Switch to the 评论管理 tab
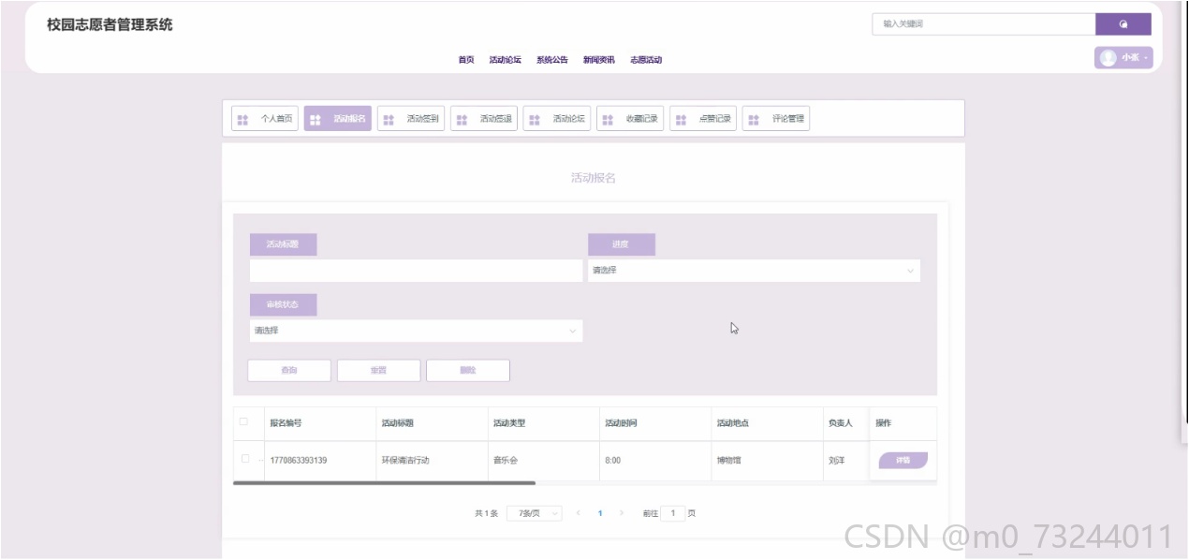Screen dimensions: 1189x560 click(776, 119)
